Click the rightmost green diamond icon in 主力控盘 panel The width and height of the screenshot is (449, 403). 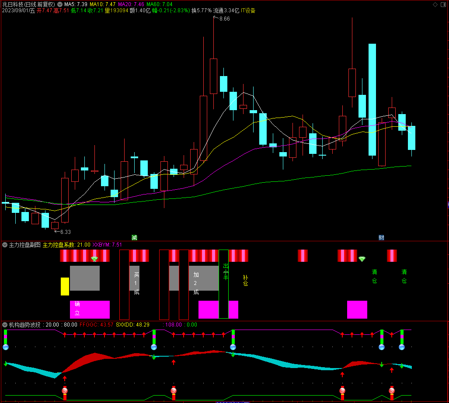pyautogui.click(x=362, y=259)
